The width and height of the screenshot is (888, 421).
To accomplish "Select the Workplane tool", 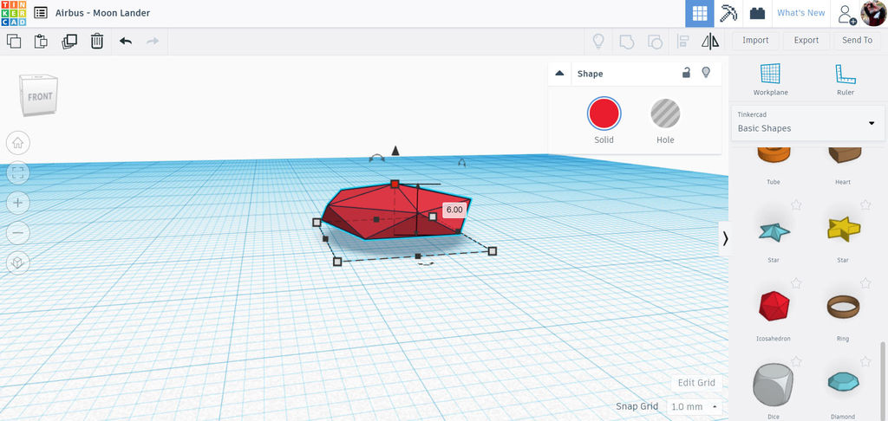I will click(x=770, y=79).
